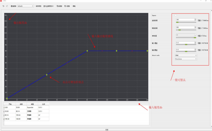Click the input gain slider handle
Screen dimensions: 212x131
coord(186,45)
